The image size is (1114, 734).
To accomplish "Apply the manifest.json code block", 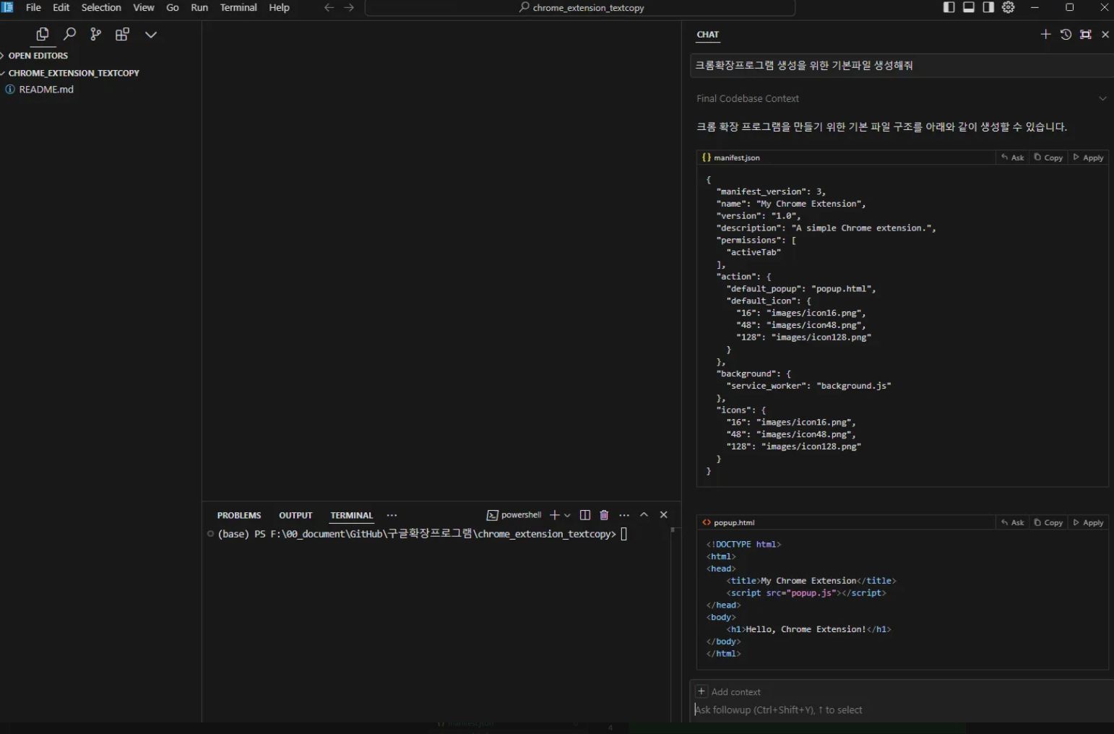I will pyautogui.click(x=1089, y=157).
